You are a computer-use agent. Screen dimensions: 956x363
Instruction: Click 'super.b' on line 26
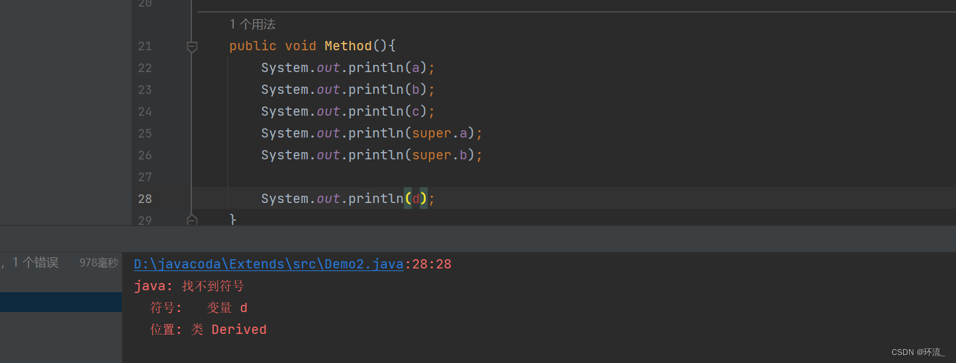pyautogui.click(x=440, y=155)
